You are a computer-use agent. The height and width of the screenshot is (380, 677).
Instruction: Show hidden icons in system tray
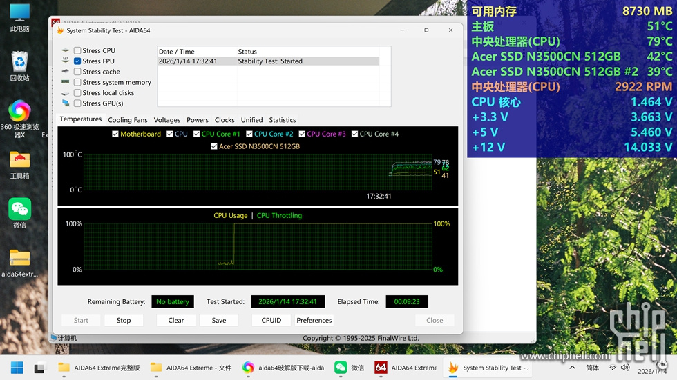573,368
